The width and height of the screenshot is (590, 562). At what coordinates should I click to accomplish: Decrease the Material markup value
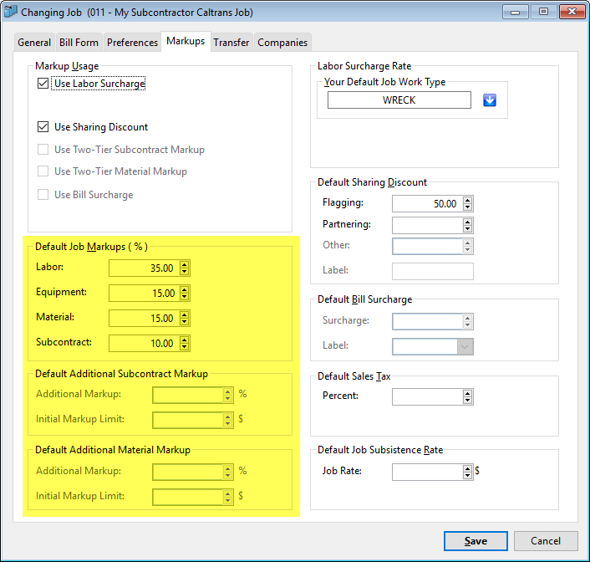[184, 322]
